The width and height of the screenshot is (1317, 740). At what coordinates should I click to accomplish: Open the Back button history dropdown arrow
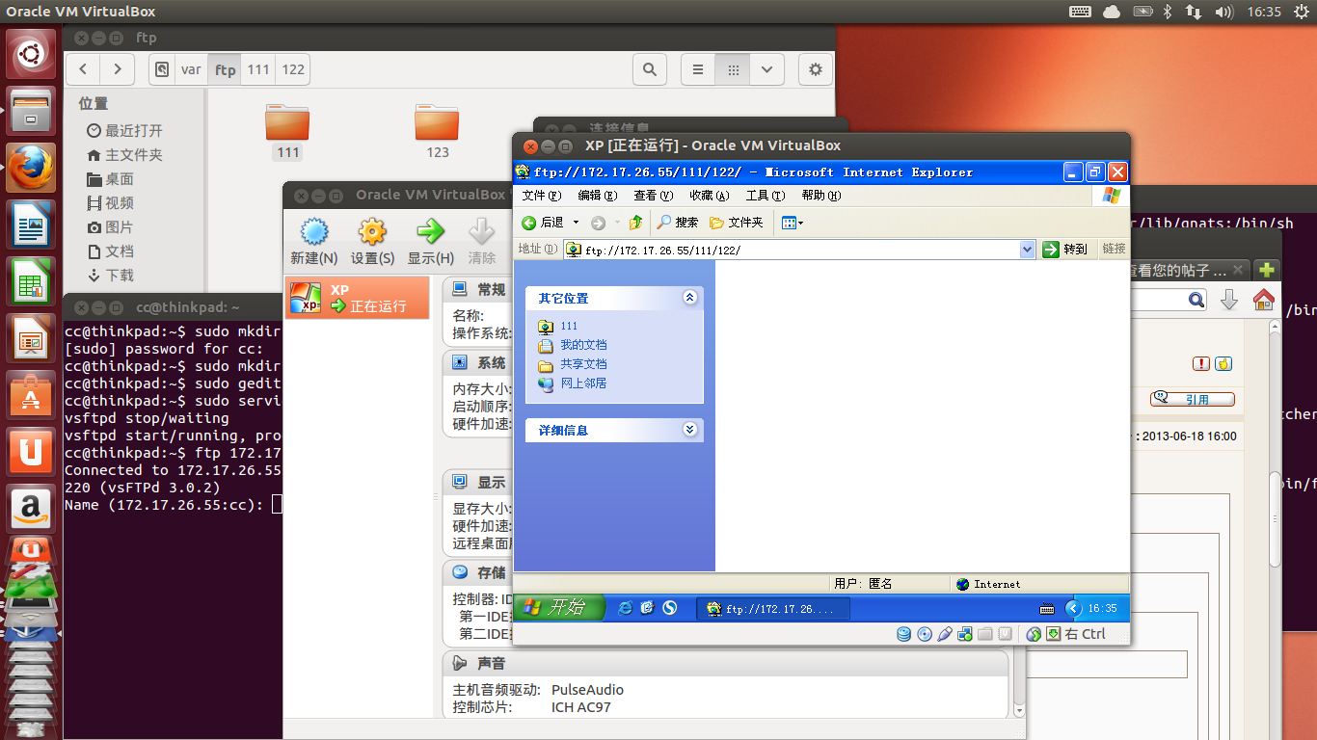point(576,223)
